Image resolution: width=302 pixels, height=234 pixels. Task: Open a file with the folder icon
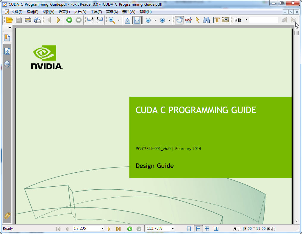coord(9,20)
